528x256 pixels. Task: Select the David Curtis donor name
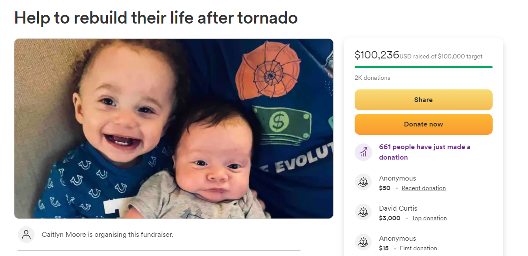coord(398,208)
